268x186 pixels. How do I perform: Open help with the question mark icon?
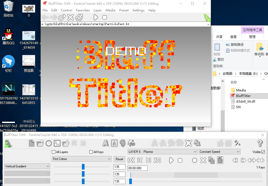coord(260,143)
